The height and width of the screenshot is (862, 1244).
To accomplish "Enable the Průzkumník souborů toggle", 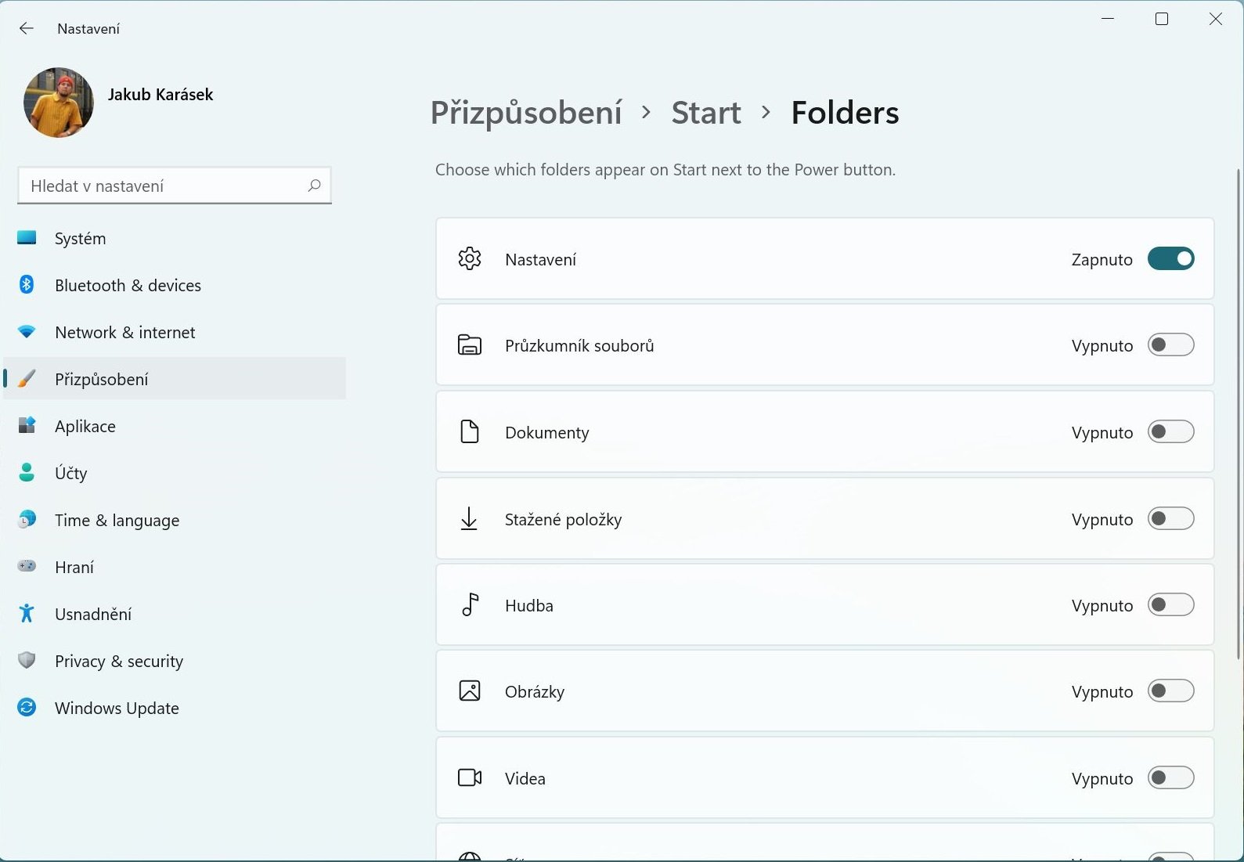I will (1170, 344).
